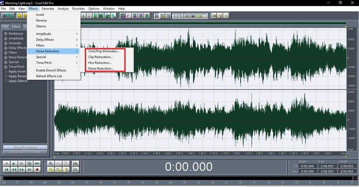Expand the Multitrack tree node

[x=6, y=34]
